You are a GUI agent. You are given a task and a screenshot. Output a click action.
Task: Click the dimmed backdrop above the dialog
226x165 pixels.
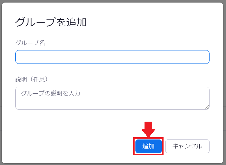pyautogui.click(x=113, y=1)
